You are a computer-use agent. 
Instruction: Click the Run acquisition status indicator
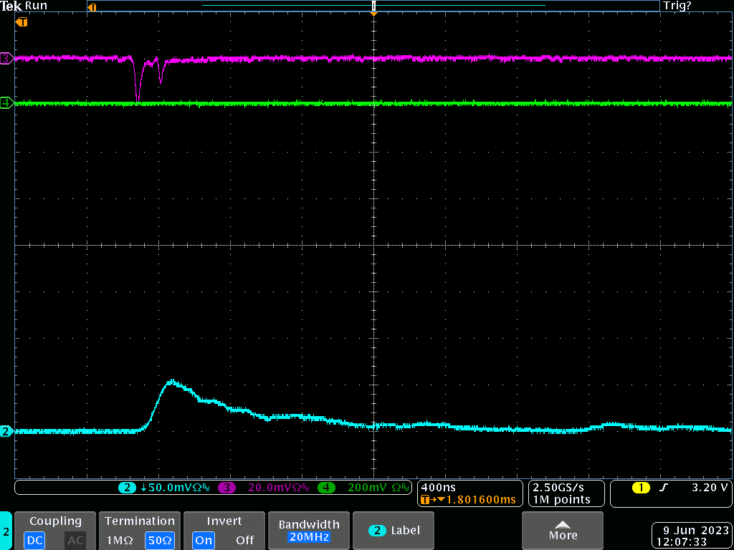tap(36, 6)
